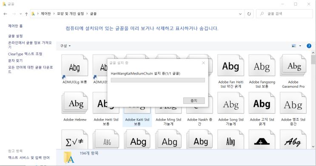Click the font install progress bar
The width and height of the screenshot is (316, 166).
coord(158,80)
